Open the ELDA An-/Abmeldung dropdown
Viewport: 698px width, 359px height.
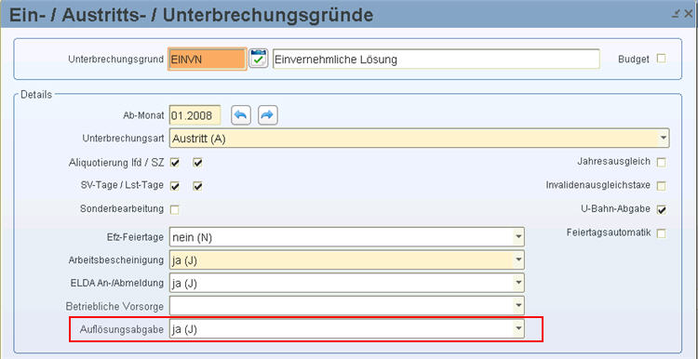pos(518,283)
